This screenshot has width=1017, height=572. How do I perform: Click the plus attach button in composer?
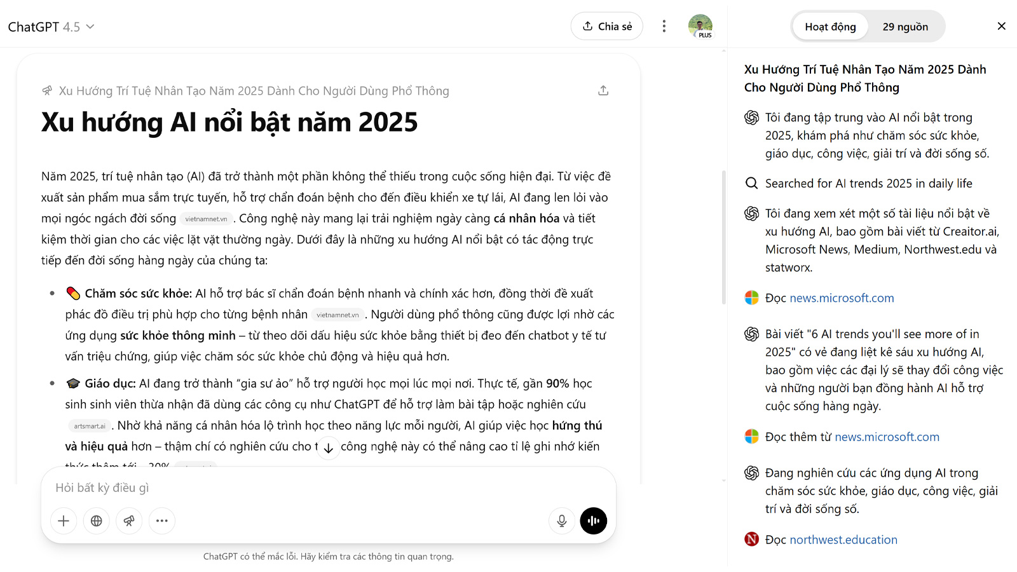[64, 521]
